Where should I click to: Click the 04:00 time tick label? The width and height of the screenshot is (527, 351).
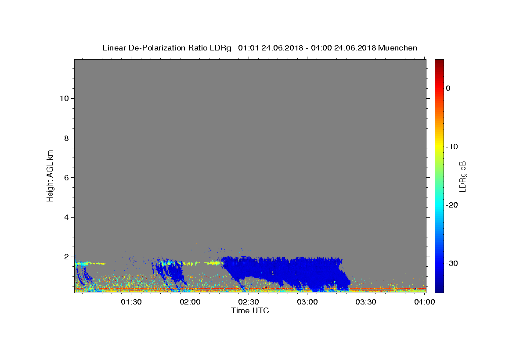pos(425,302)
